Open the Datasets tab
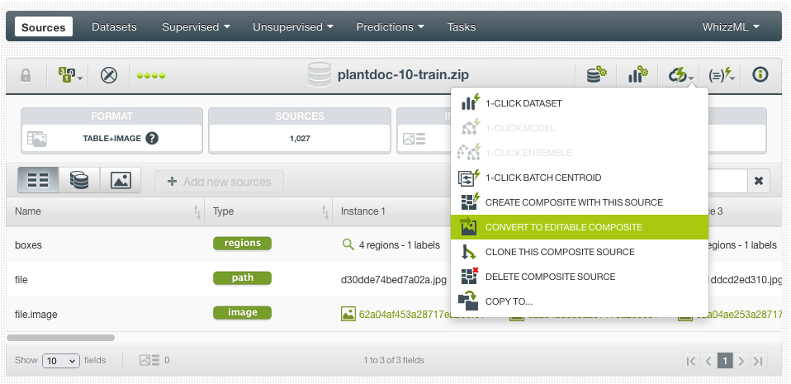 click(x=114, y=27)
